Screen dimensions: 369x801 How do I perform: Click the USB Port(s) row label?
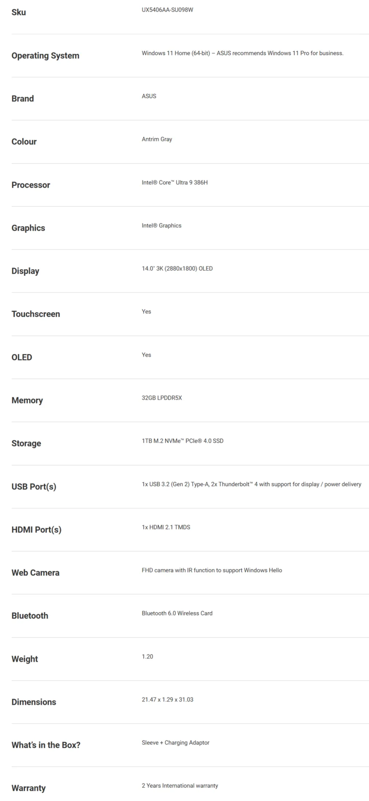(x=34, y=486)
